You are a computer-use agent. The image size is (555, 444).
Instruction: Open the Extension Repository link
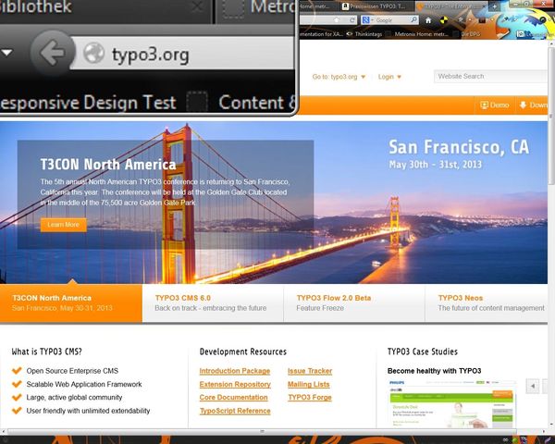(235, 385)
